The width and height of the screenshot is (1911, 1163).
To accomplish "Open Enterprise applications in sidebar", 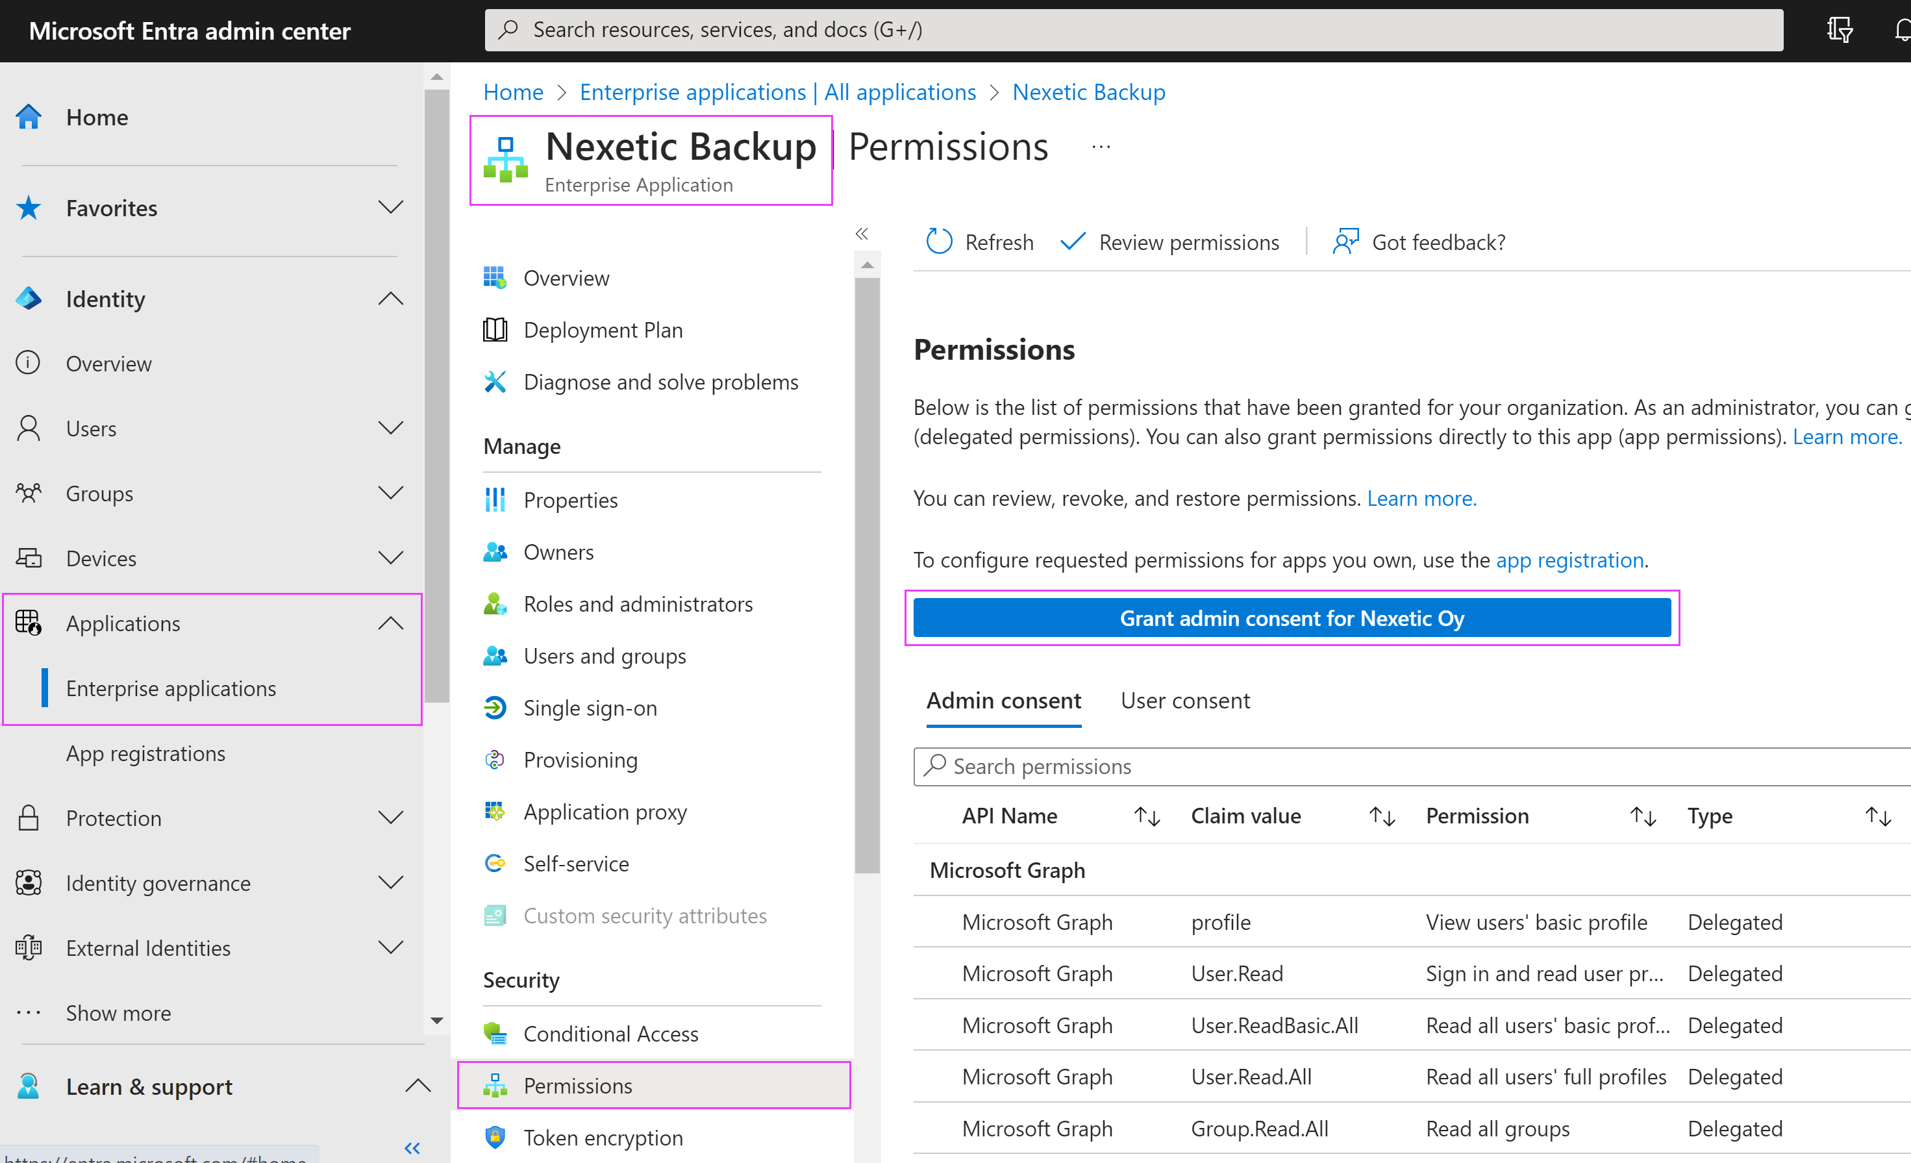I will click(x=171, y=688).
